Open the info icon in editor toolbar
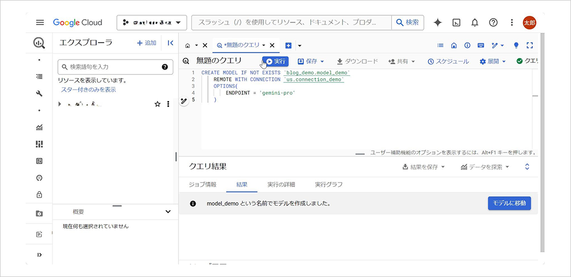The width and height of the screenshot is (571, 277). pyautogui.click(x=467, y=45)
